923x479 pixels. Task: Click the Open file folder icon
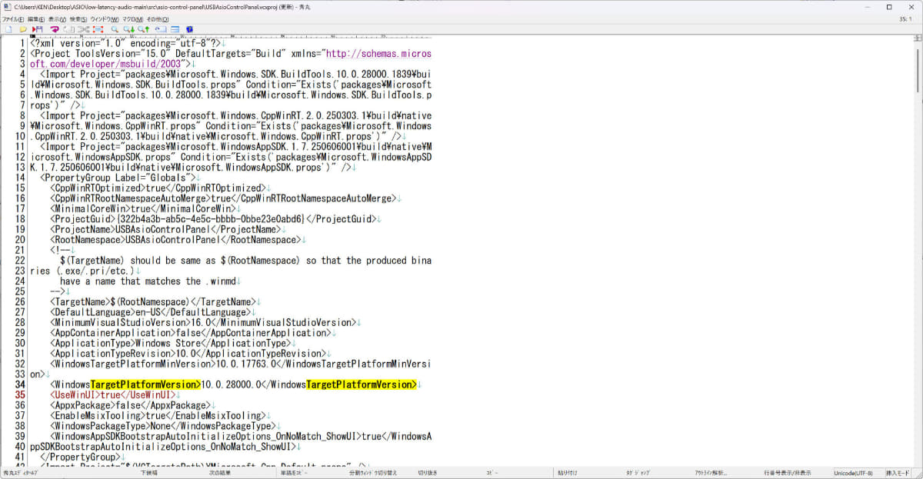(x=23, y=29)
